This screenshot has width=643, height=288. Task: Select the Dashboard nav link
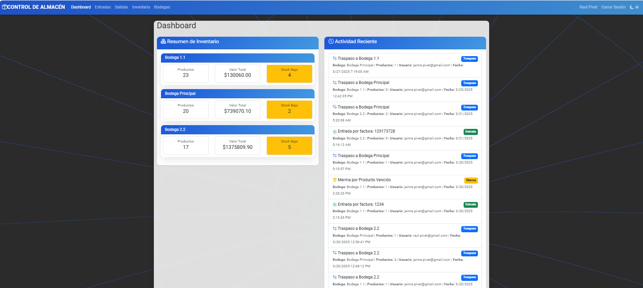pos(81,7)
